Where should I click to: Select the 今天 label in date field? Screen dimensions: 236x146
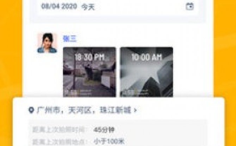click(88, 7)
